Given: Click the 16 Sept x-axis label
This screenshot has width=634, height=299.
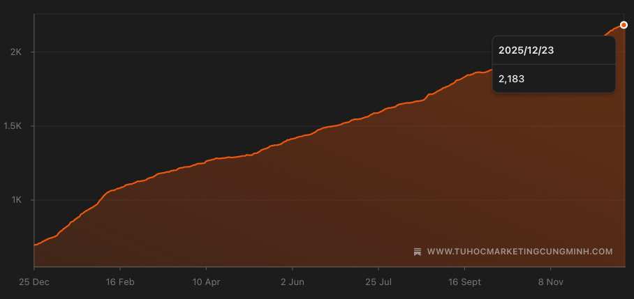Looking at the screenshot, I should (464, 282).
